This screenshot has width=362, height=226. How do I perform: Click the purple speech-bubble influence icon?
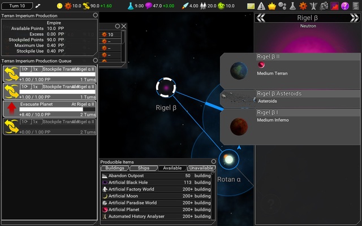[148, 6]
